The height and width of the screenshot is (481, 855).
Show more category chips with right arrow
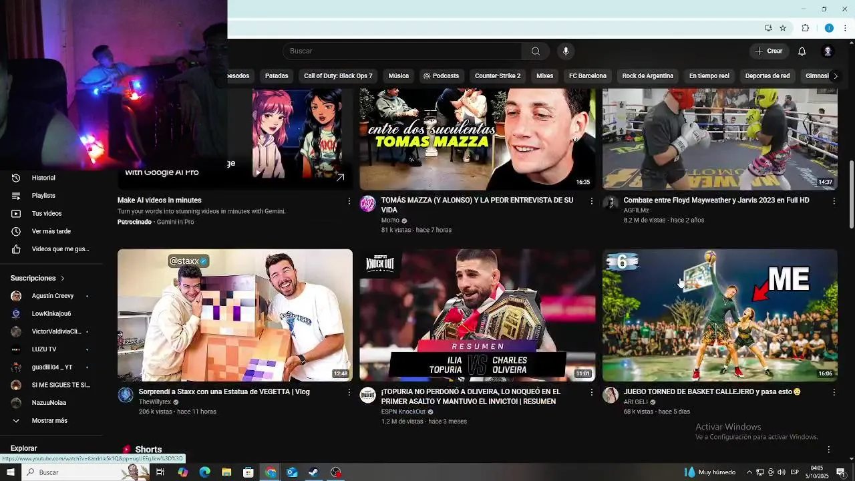coord(835,76)
